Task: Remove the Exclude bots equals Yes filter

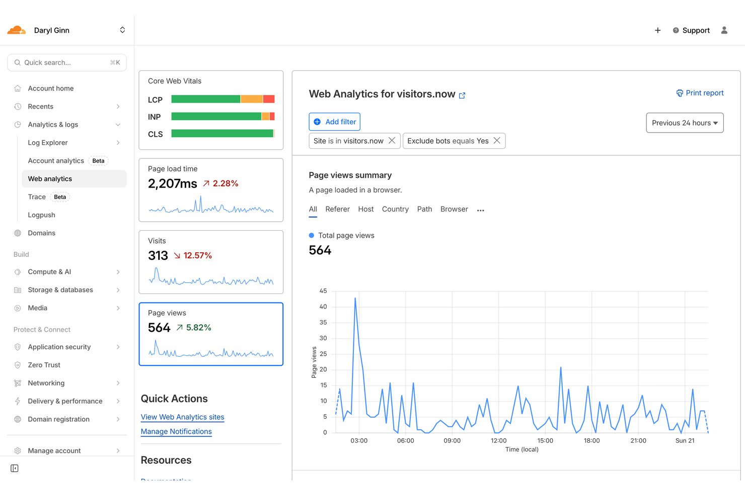Action: [497, 141]
